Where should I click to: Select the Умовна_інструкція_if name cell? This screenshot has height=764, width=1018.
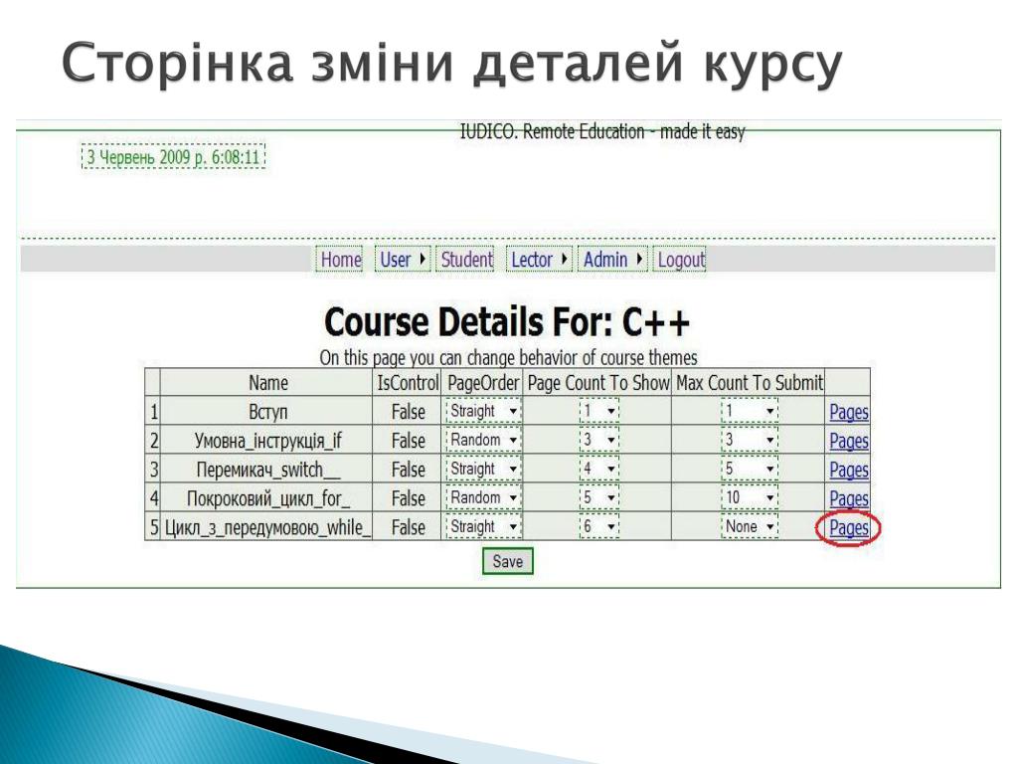coord(267,441)
